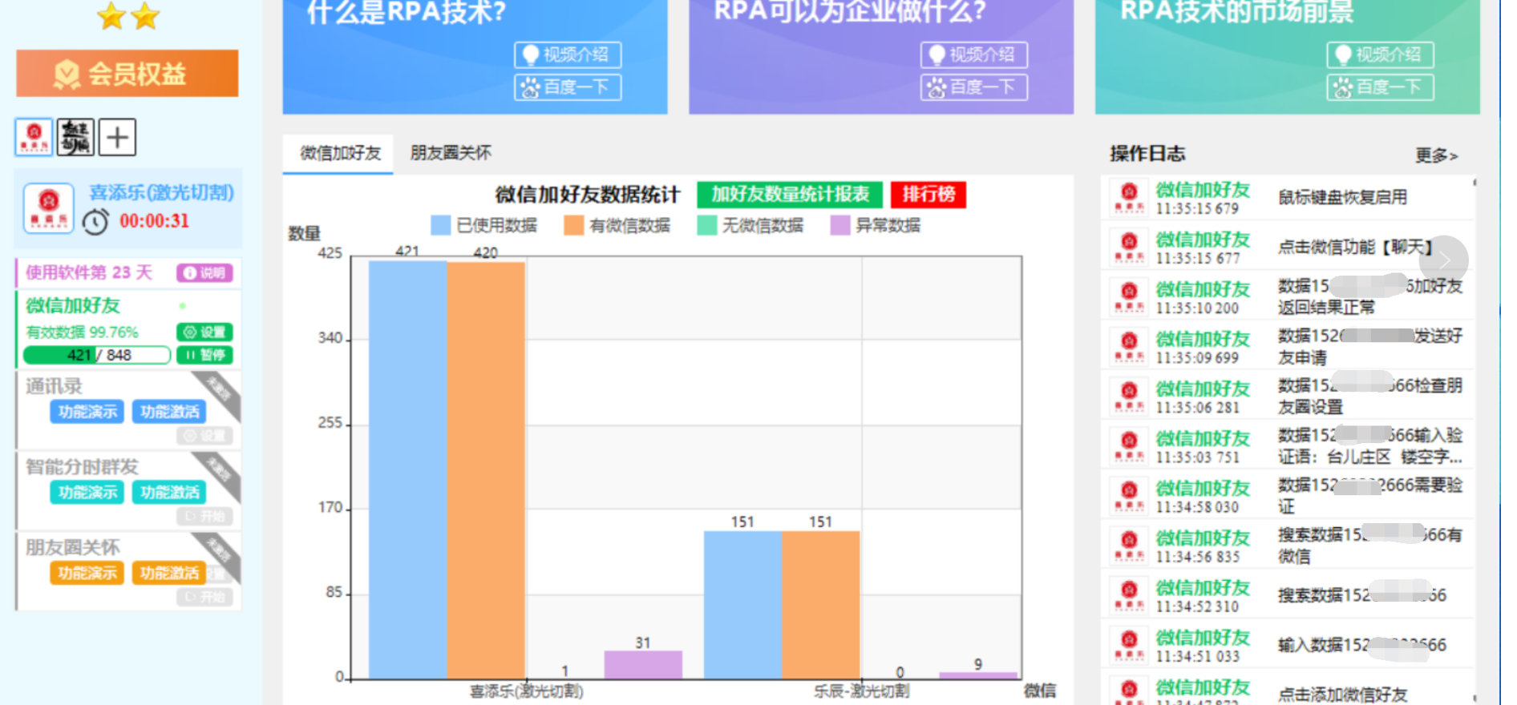Open 更多 link in 操作日志
The width and height of the screenshot is (1517, 705).
click(x=1437, y=155)
